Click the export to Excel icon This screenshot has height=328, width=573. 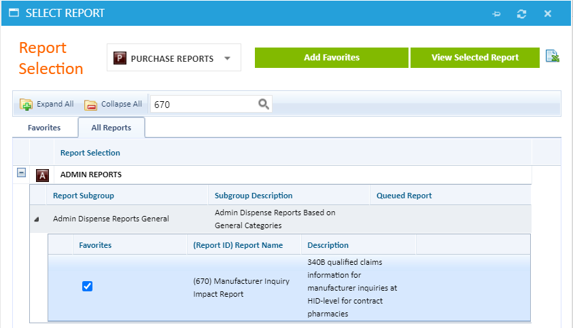click(x=552, y=56)
